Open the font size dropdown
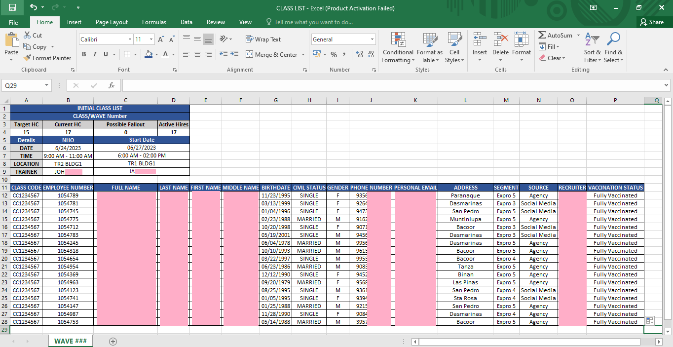Screen dimensions: 673x347 coord(151,39)
